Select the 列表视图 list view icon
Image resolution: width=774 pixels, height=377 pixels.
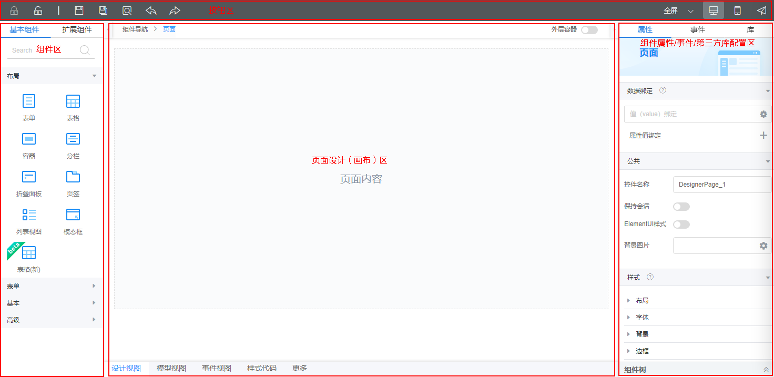coord(29,215)
